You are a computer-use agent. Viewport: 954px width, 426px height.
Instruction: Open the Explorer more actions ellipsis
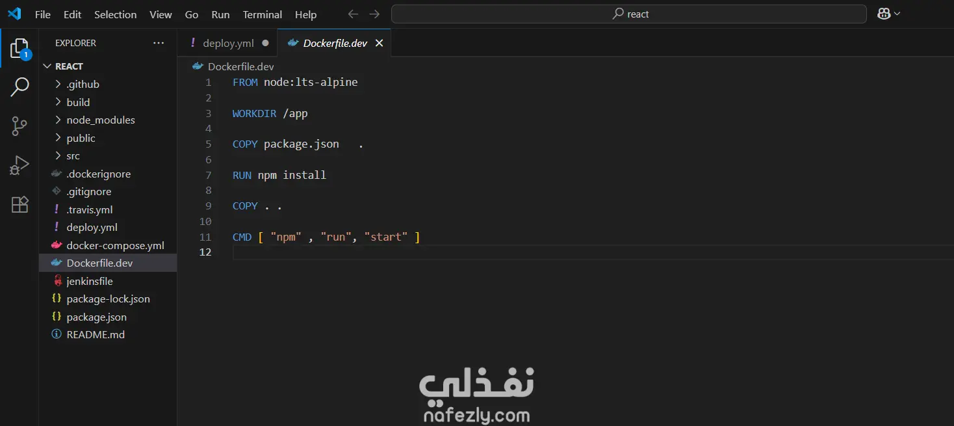(x=158, y=42)
